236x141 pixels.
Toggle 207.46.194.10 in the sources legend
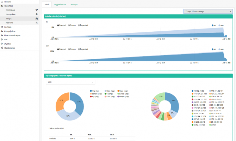coord(198,119)
